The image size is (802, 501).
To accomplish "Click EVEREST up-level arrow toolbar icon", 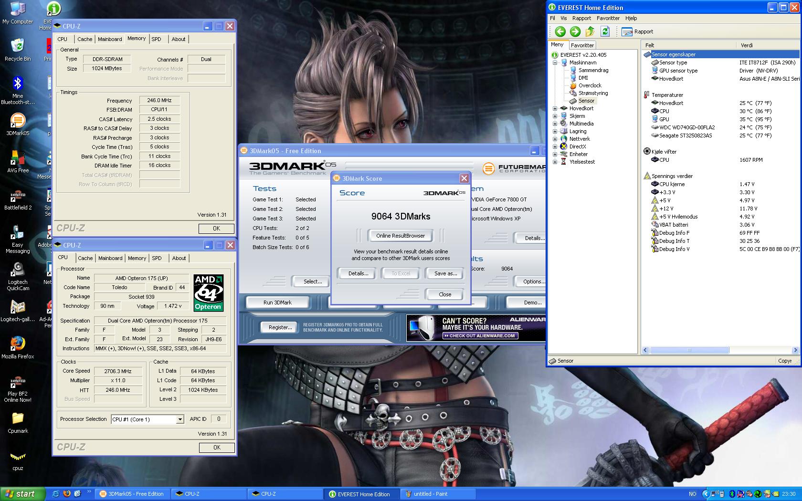I will pos(590,31).
